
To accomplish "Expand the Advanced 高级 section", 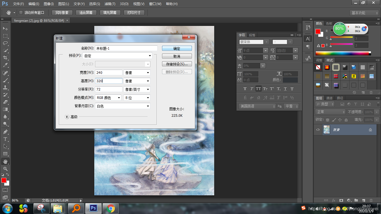I will (67, 117).
